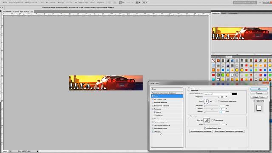Toggle the Внутренняя тень effect checkbox
The height and width of the screenshot is (153, 272).
tap(153, 99)
